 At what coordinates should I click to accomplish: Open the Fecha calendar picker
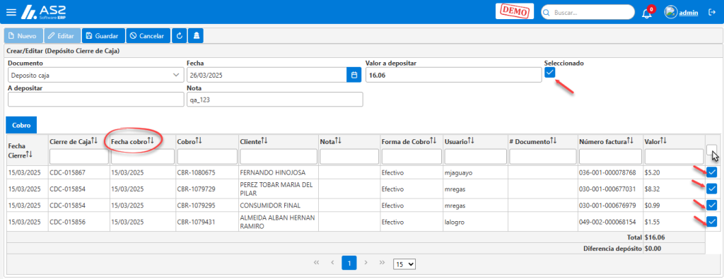tap(354, 75)
